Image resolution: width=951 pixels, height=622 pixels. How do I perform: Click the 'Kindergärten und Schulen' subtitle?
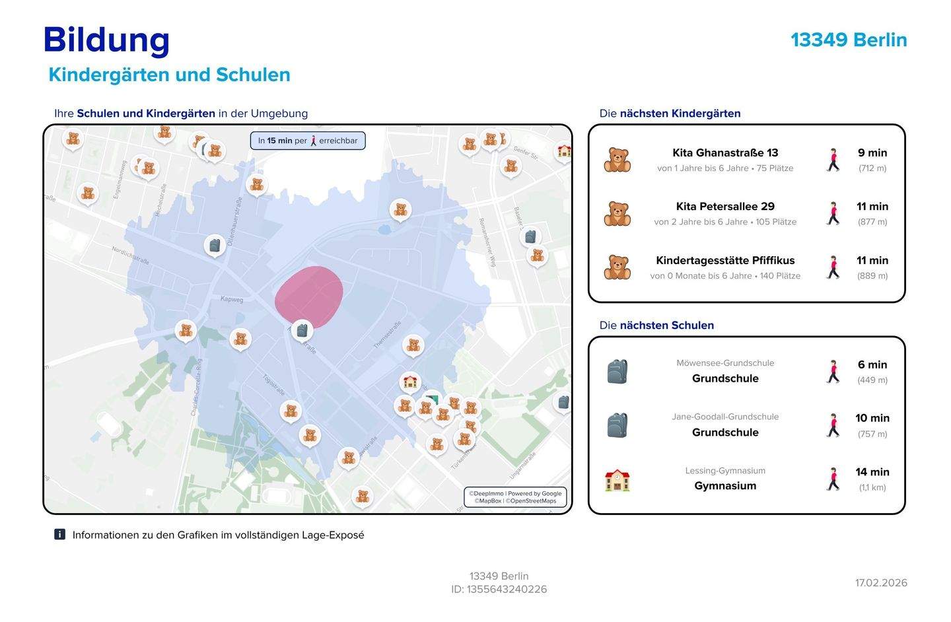point(170,75)
